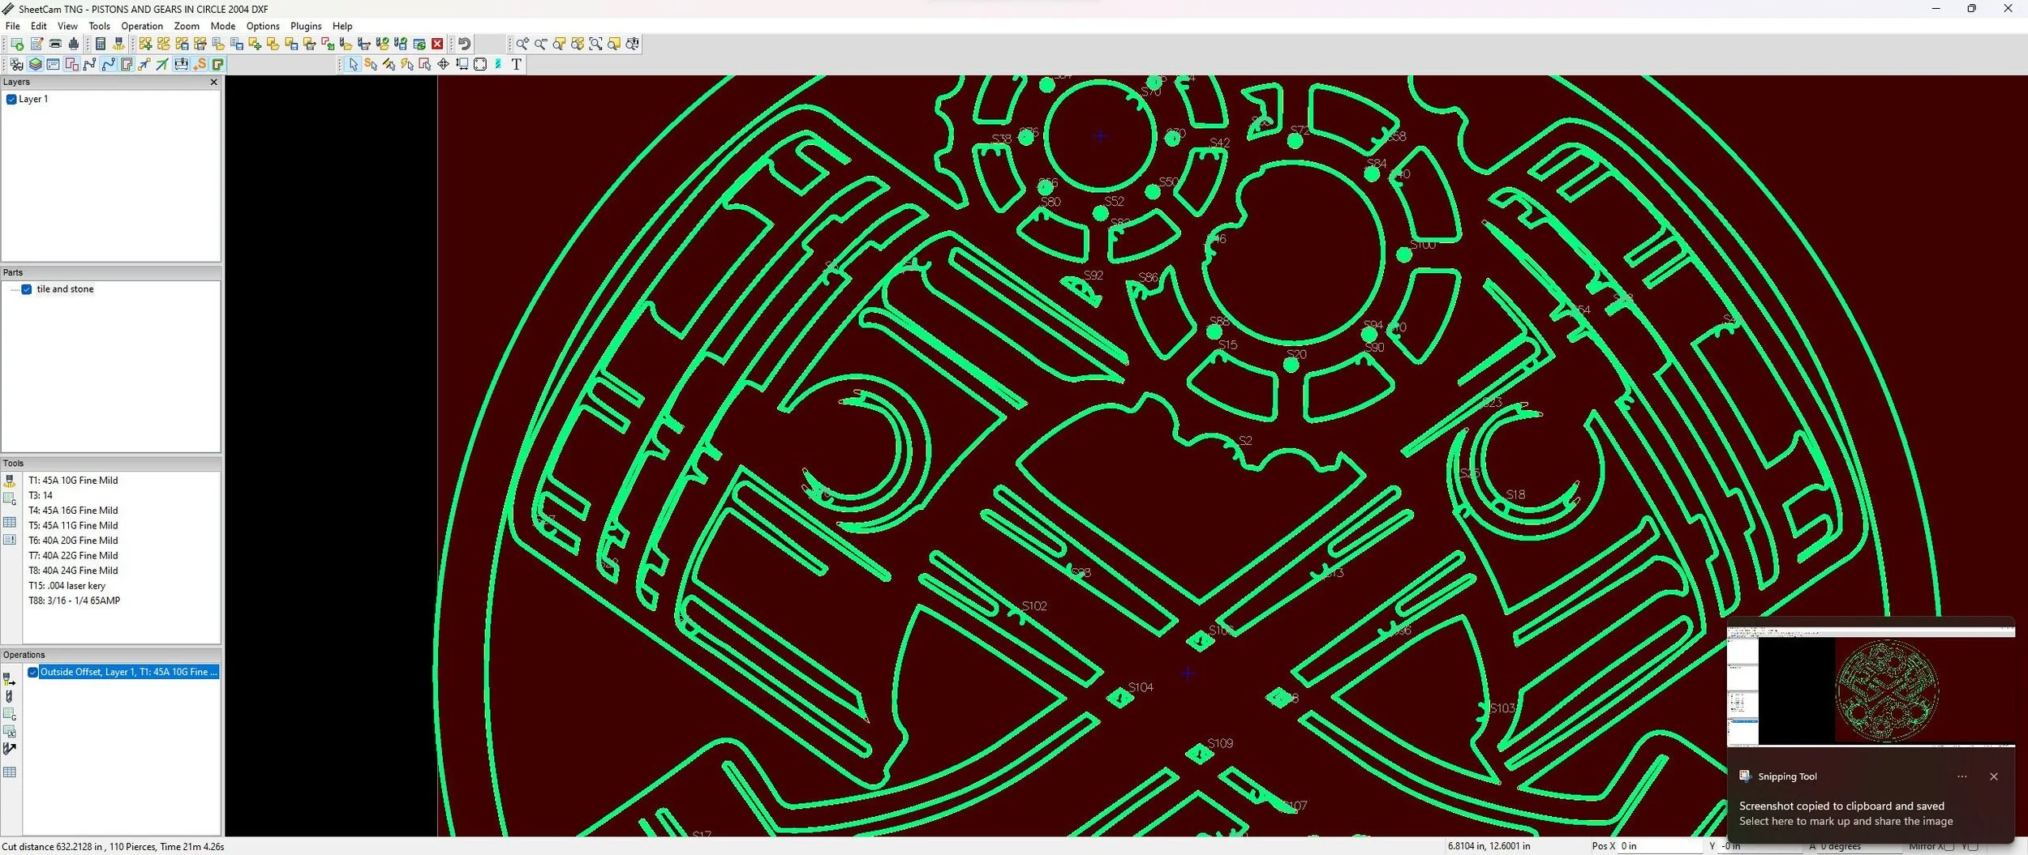Click the printer icon in toolbar
This screenshot has height=855, width=2028.
tap(55, 44)
